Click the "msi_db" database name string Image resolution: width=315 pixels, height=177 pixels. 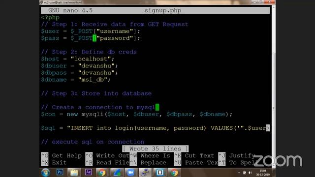93,80
